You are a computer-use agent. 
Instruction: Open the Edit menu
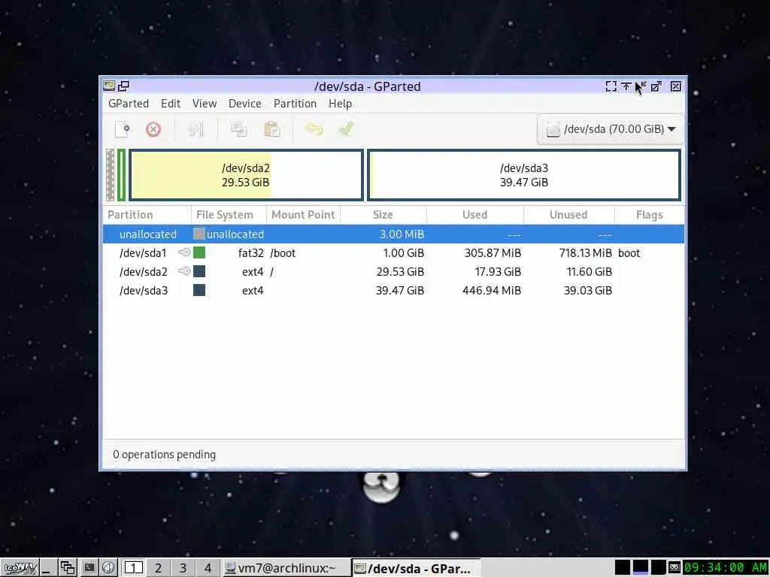(171, 104)
